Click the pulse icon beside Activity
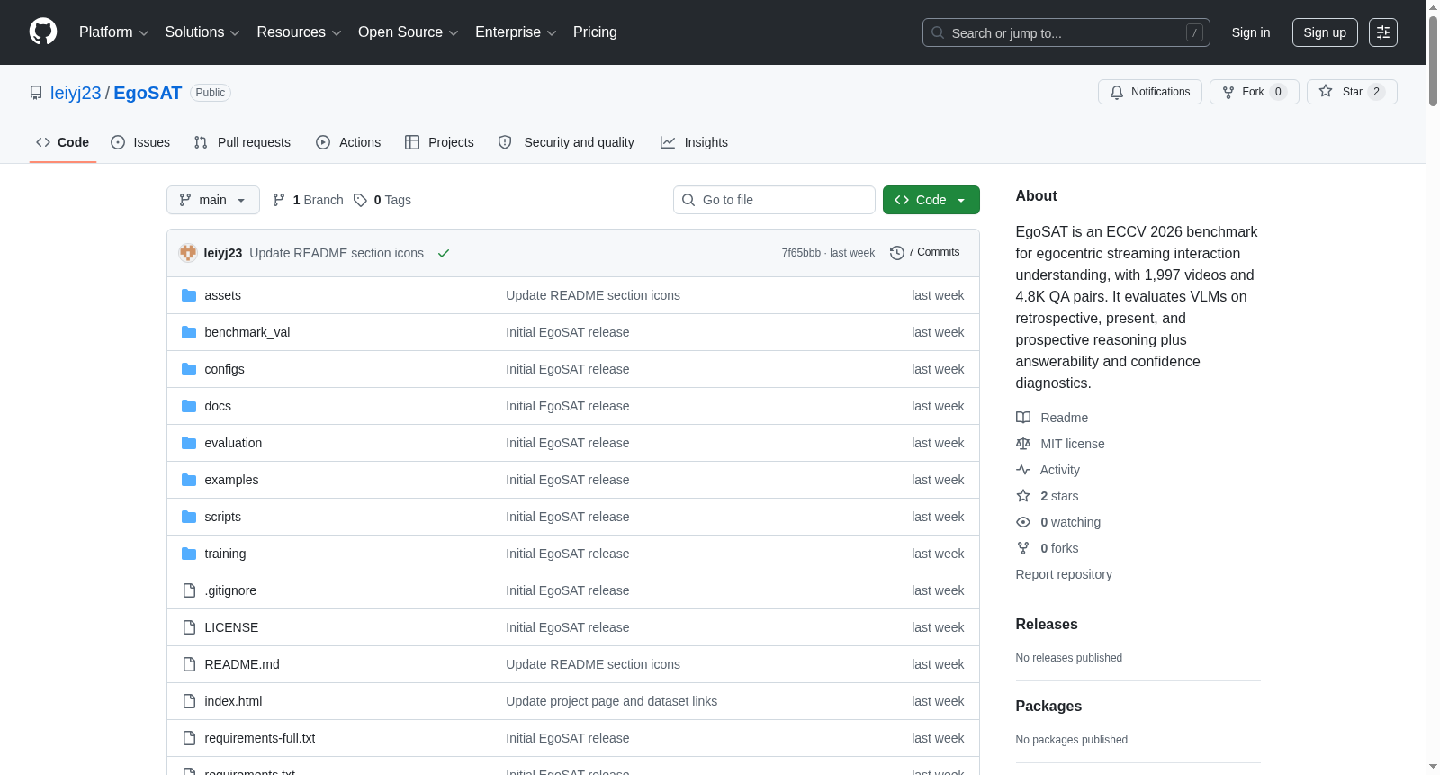This screenshot has width=1440, height=775. (1023, 470)
